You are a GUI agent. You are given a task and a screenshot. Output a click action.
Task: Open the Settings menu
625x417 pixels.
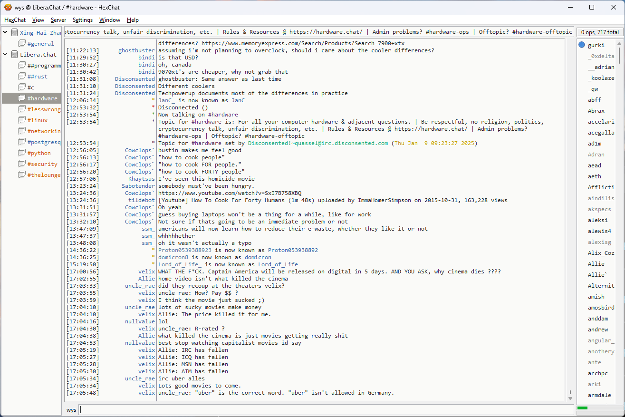(82, 20)
